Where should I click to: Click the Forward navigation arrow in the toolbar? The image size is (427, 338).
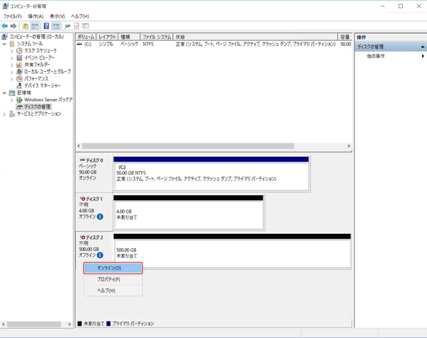coord(13,26)
